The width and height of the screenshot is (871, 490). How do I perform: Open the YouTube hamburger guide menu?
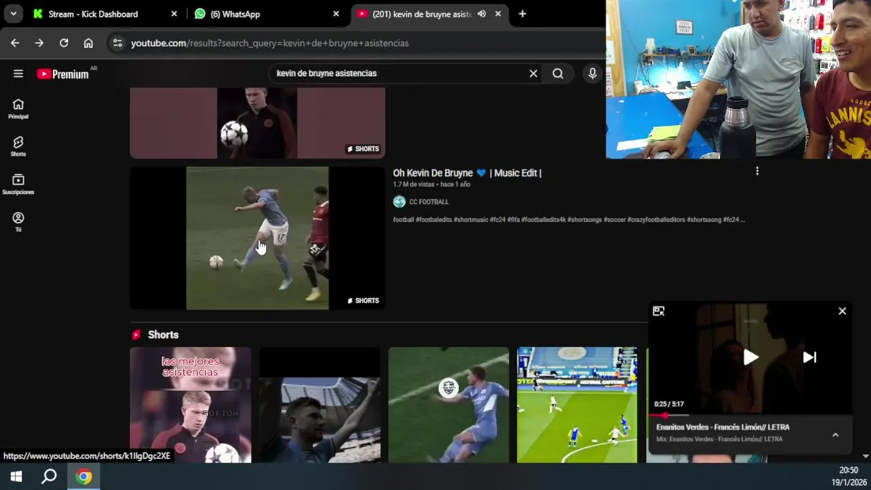pyautogui.click(x=18, y=73)
